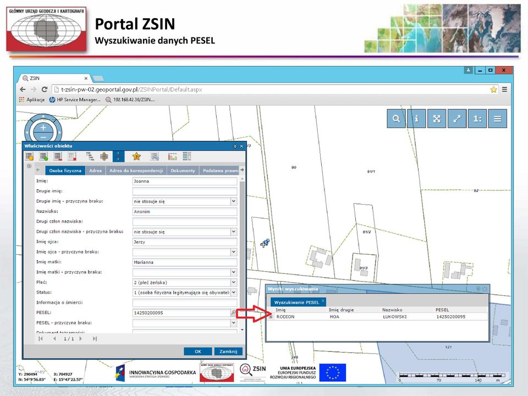This screenshot has width=528, height=396.
Task: Reload the page in browser
Action: (44, 89)
